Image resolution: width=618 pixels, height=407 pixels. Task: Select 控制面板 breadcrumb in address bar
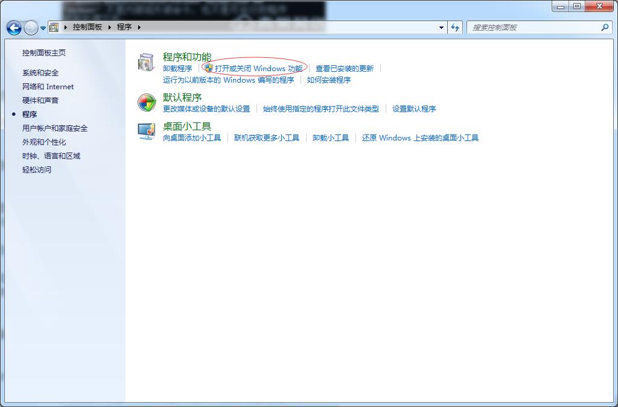pos(88,27)
